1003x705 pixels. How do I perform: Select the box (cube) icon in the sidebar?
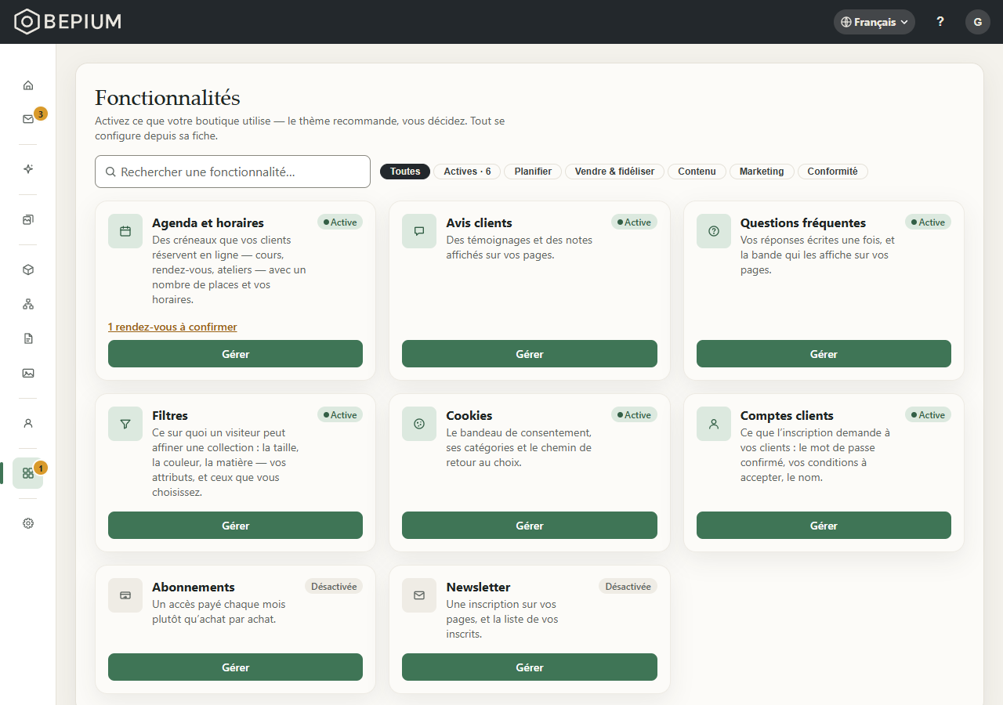(28, 269)
